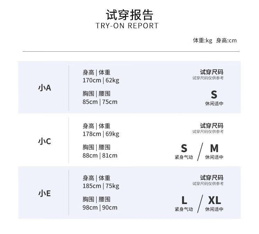Choose size L for 小E
The image size is (259, 234).
184,200
